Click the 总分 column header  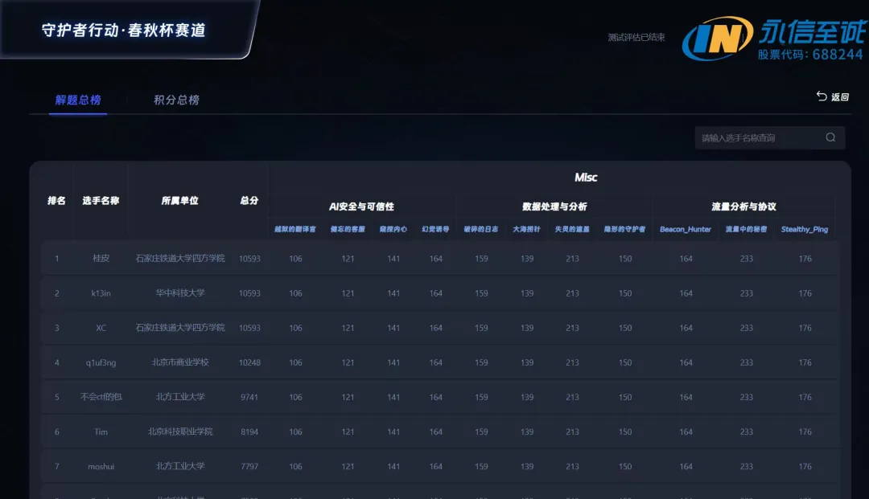pyautogui.click(x=249, y=201)
